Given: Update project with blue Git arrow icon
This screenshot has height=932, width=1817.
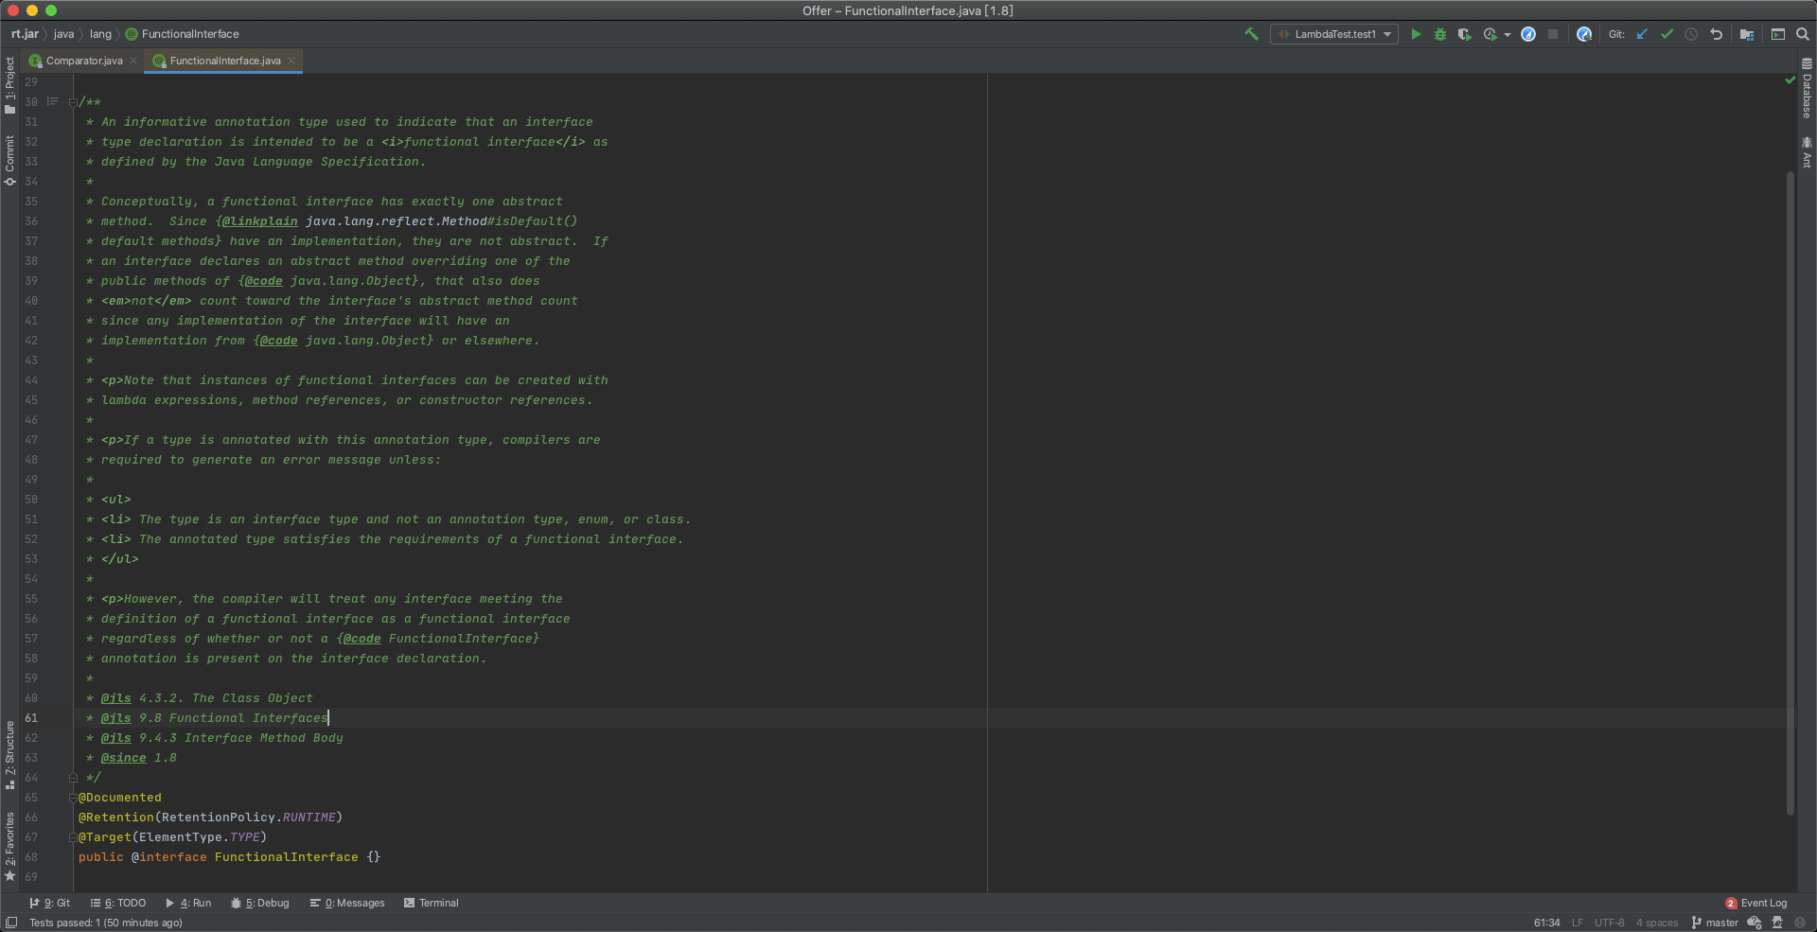Looking at the screenshot, I should click(x=1642, y=34).
